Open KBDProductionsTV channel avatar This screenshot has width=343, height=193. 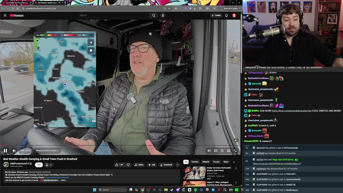click(x=6, y=165)
